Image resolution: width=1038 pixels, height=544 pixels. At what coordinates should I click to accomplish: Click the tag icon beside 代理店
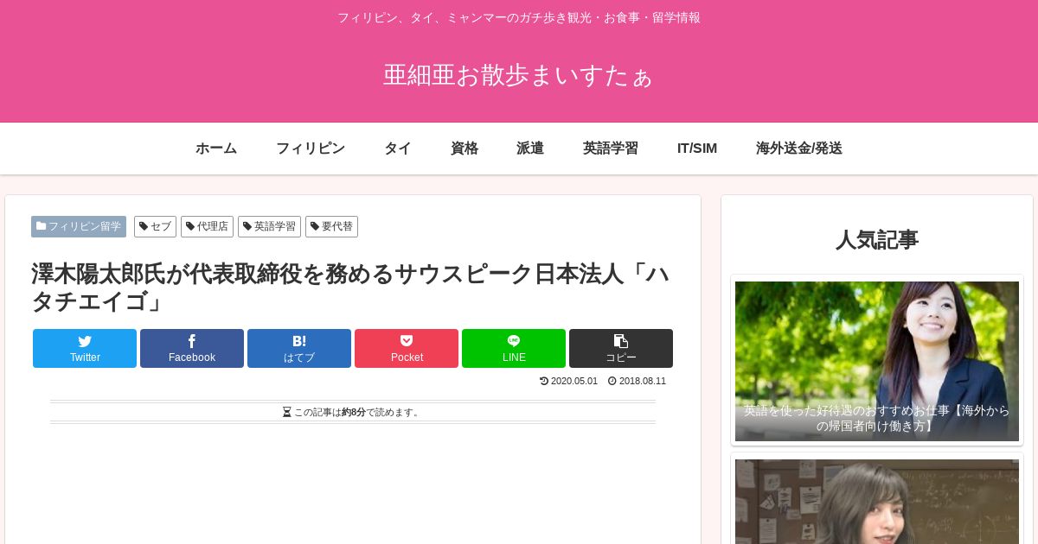point(190,226)
